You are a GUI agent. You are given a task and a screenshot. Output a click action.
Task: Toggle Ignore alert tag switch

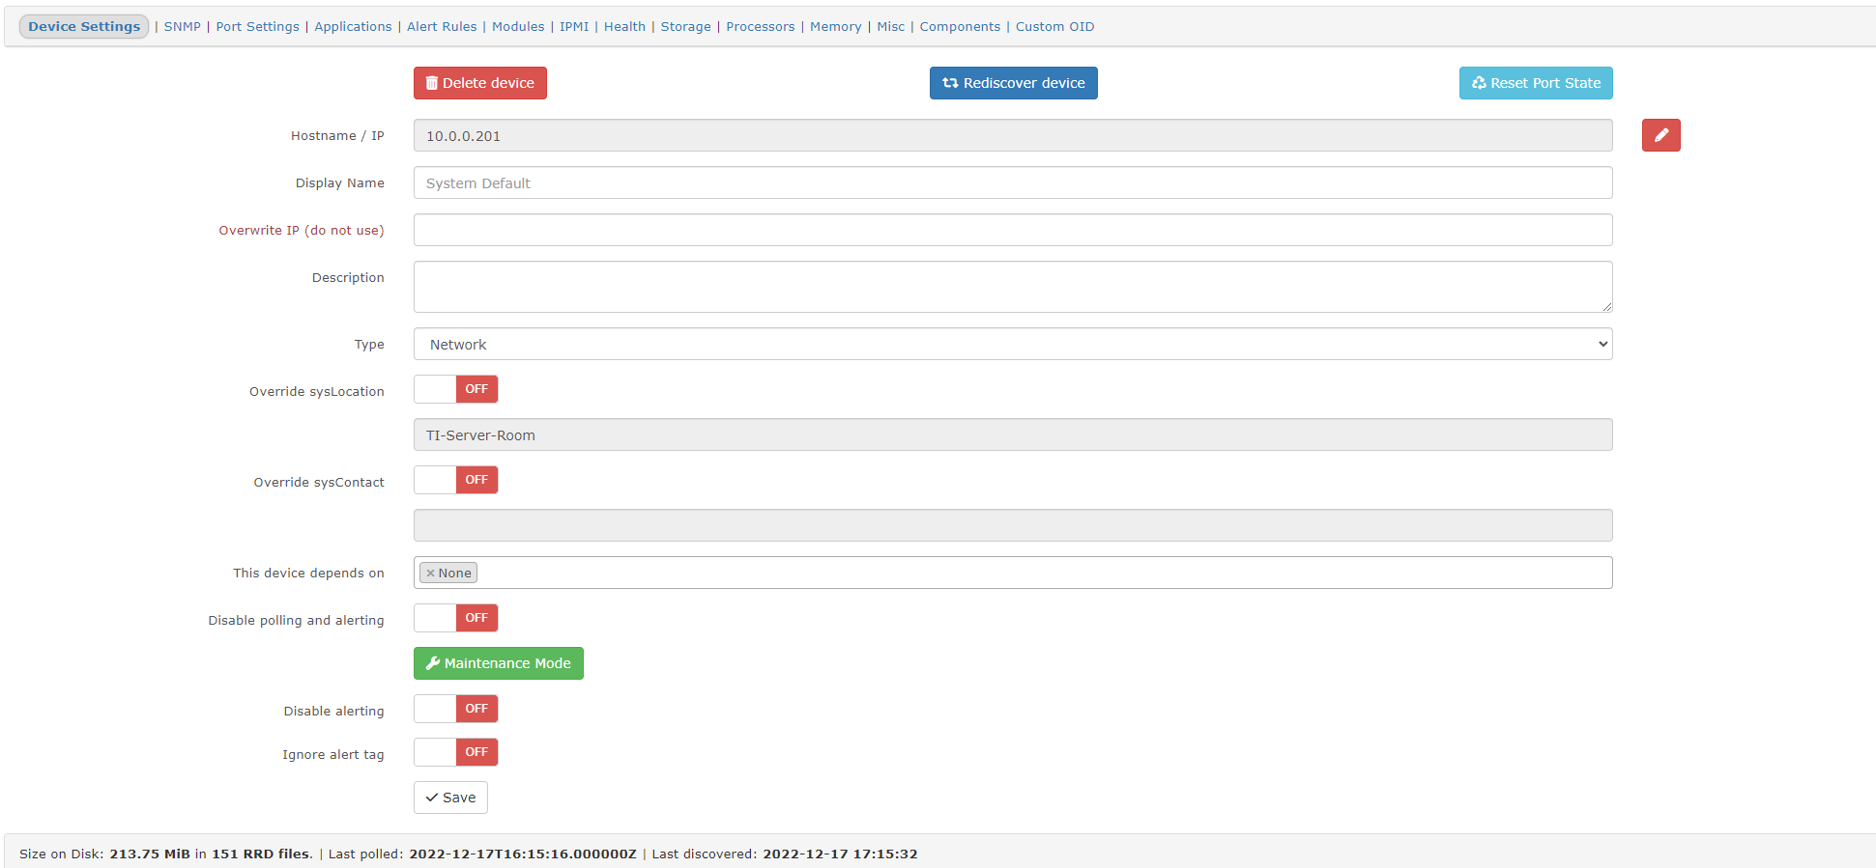[x=456, y=752]
